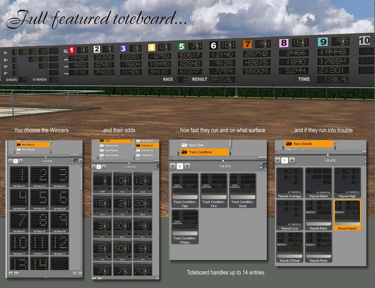Screen dimensions: 375x288
Task: Apply Track Condition-Firm preset
Action: pyautogui.click(x=214, y=190)
